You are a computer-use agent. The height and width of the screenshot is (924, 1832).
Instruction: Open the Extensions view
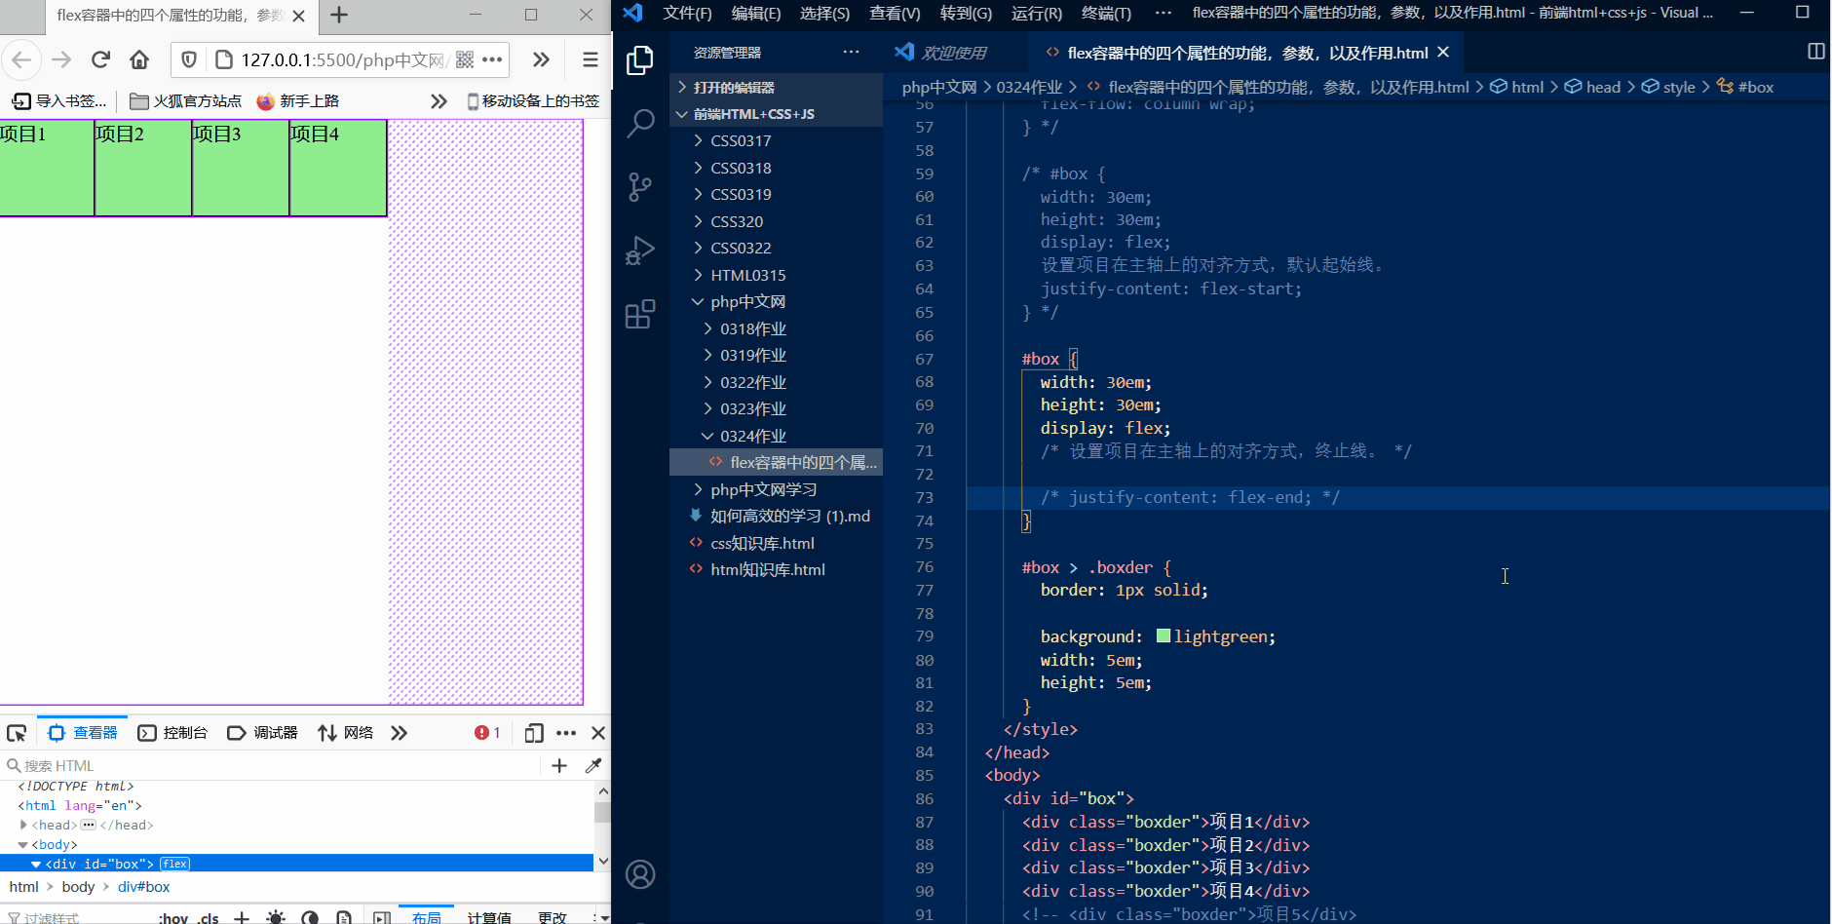tap(640, 314)
